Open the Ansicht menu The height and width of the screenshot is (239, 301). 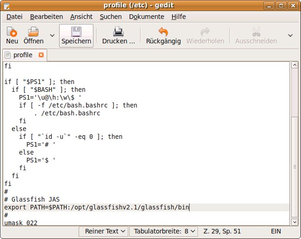[81, 17]
